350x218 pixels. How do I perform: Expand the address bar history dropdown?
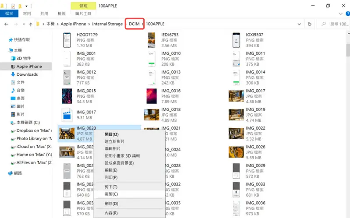tap(299, 24)
